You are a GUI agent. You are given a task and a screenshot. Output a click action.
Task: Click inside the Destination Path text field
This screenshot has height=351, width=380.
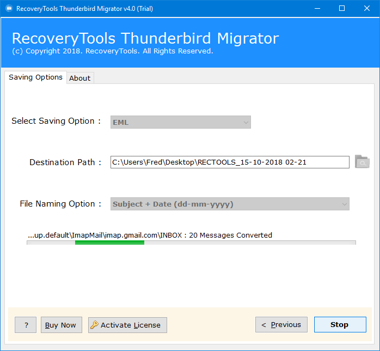230,162
